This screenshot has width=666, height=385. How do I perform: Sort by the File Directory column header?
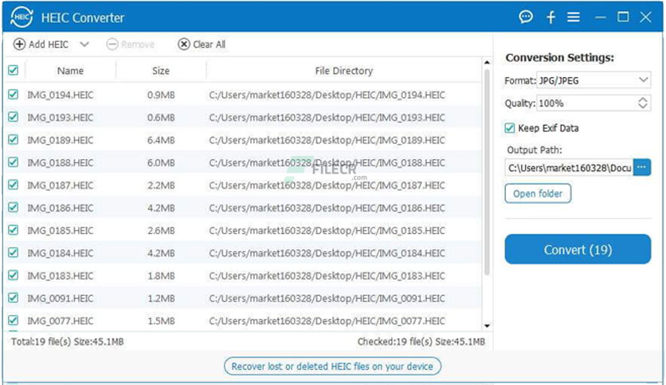[343, 71]
